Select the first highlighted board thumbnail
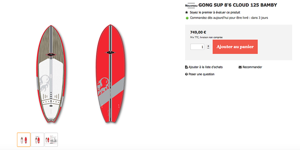Viewport: 300px width, 150px height. [24, 140]
